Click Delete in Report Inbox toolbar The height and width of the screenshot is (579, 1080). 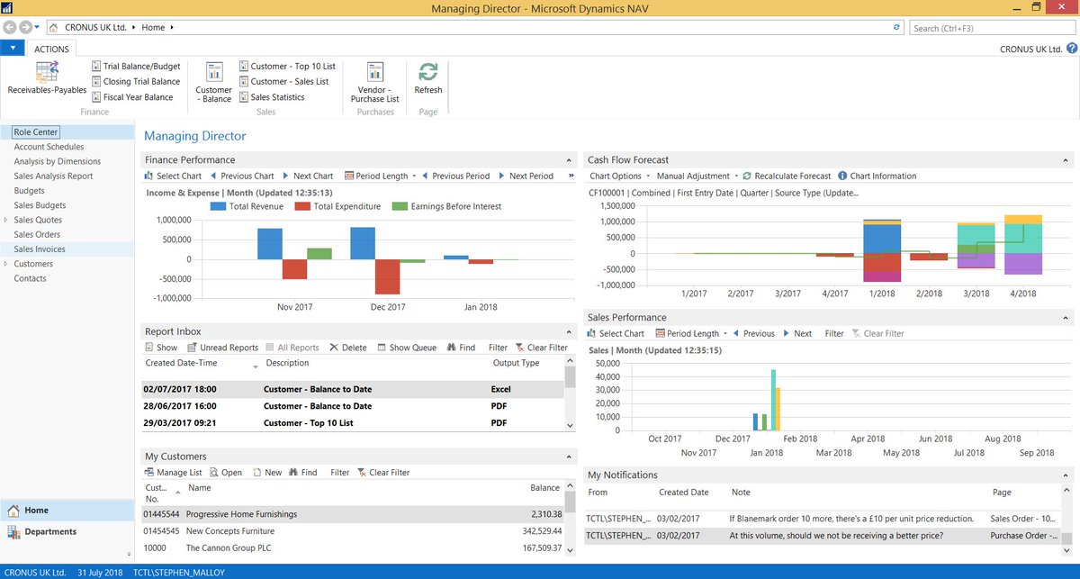point(347,347)
